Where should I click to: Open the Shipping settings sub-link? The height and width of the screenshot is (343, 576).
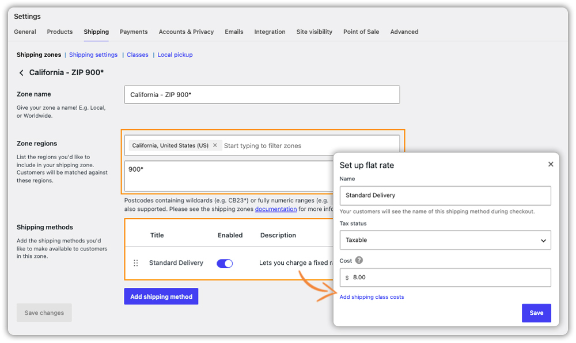coord(93,55)
